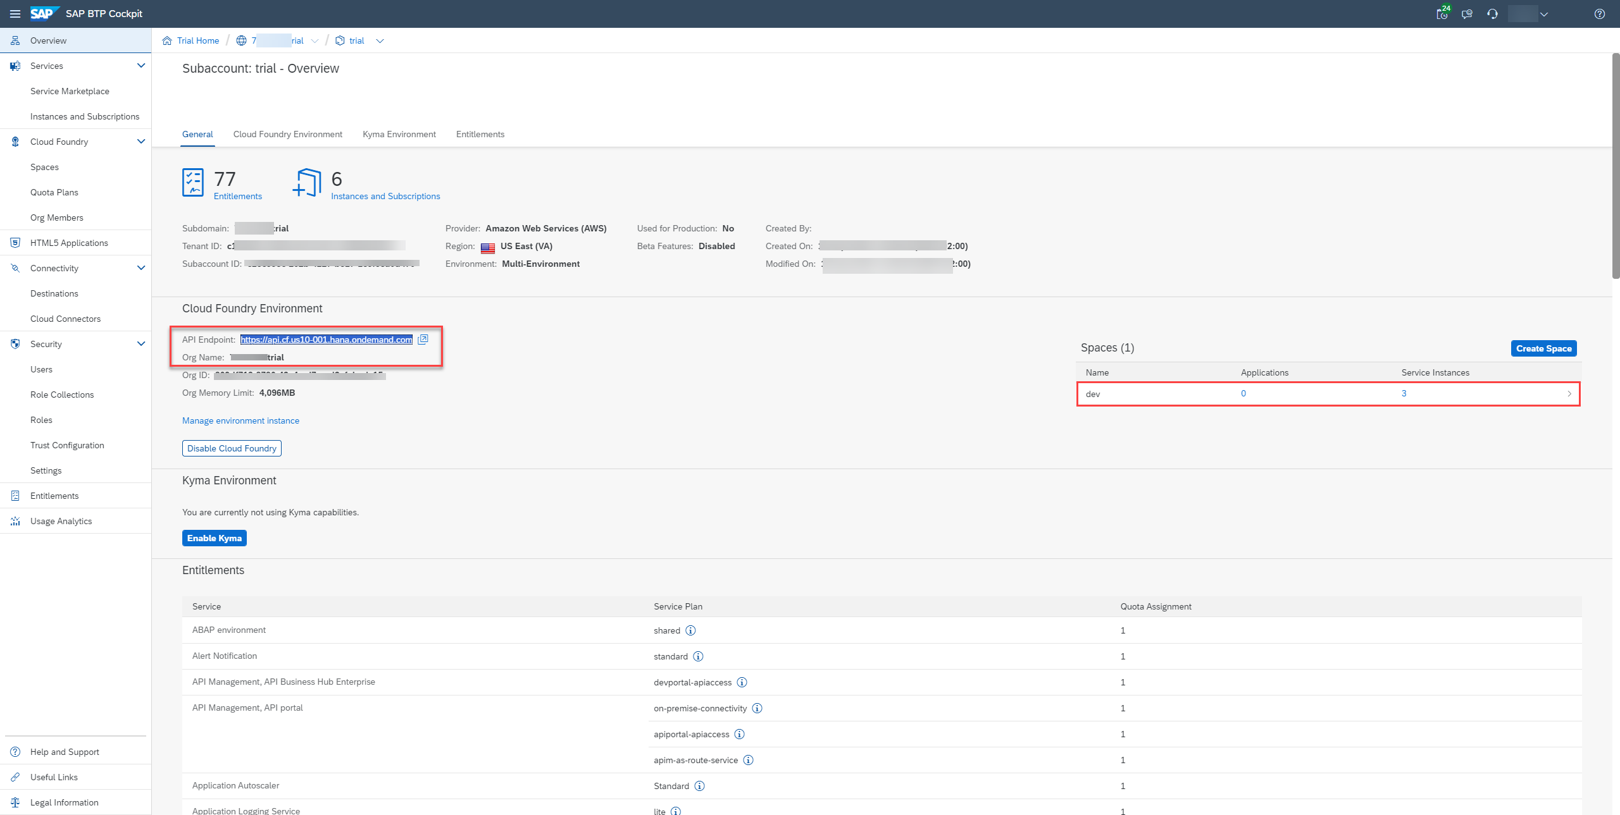Open the feedback chat icon
The image size is (1620, 815).
(1467, 14)
